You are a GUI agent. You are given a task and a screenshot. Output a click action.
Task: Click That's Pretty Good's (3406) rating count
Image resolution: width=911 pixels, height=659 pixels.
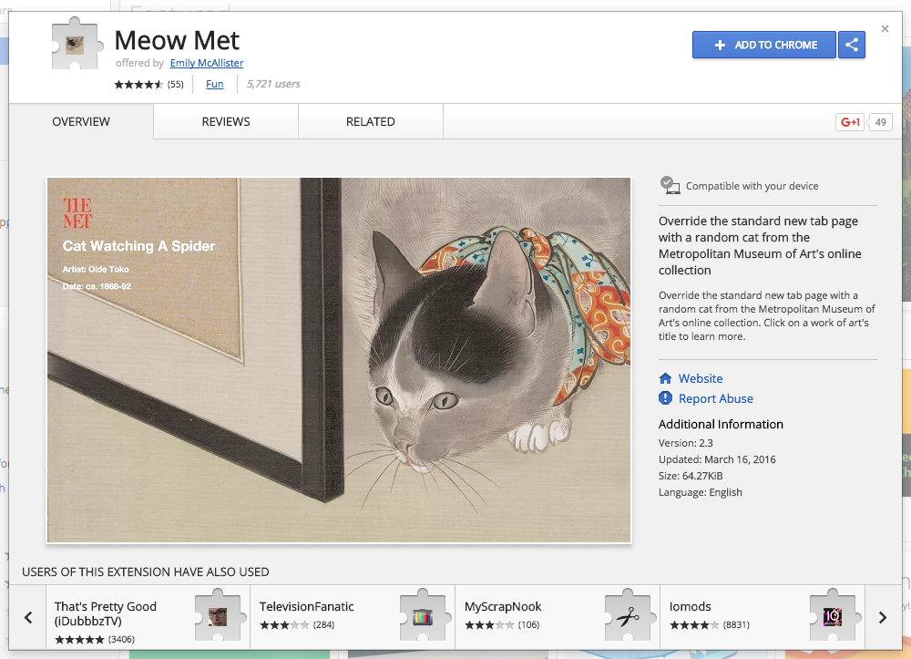coord(121,639)
